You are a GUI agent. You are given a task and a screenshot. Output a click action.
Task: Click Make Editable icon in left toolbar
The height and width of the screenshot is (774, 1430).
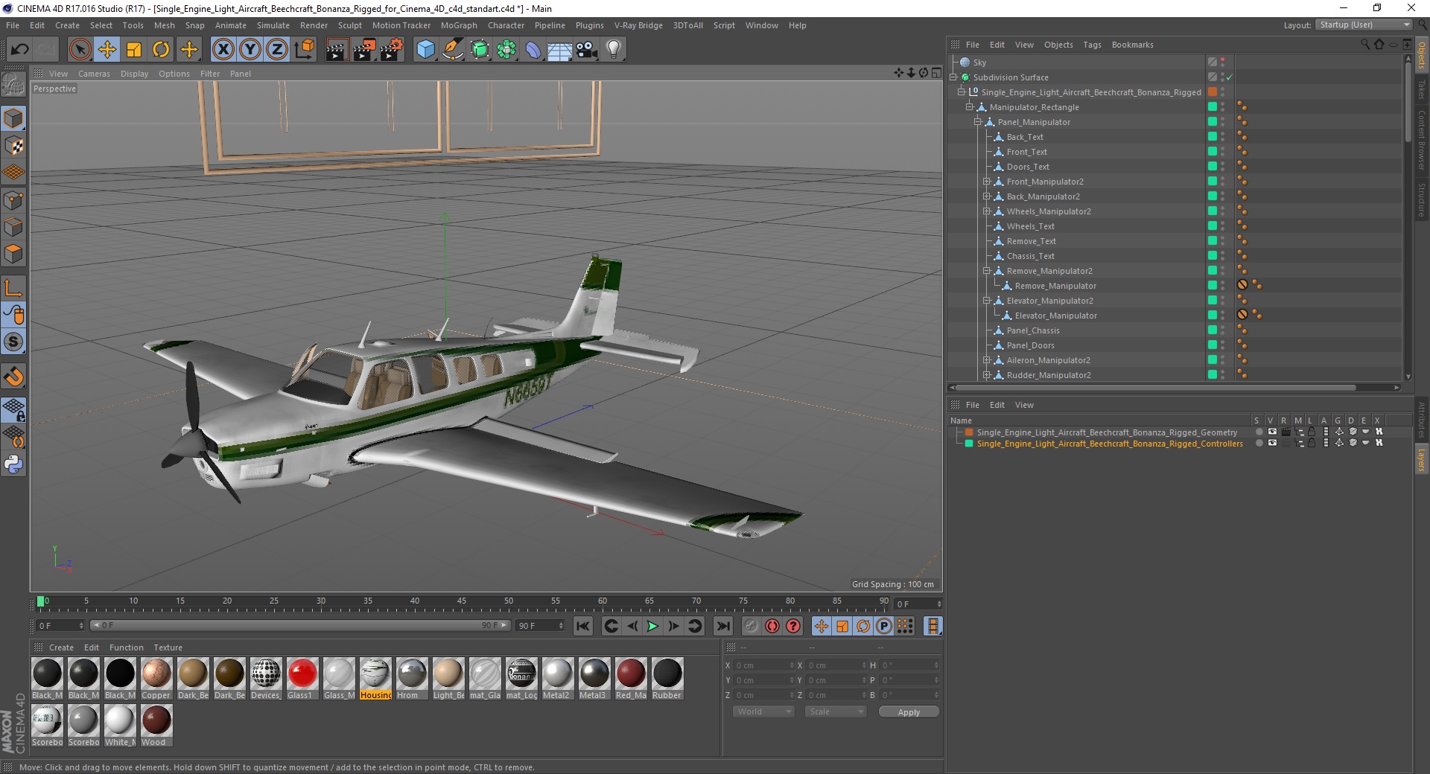pos(13,85)
